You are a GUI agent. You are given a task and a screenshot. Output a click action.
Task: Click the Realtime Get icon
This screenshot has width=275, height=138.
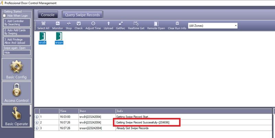136,24
